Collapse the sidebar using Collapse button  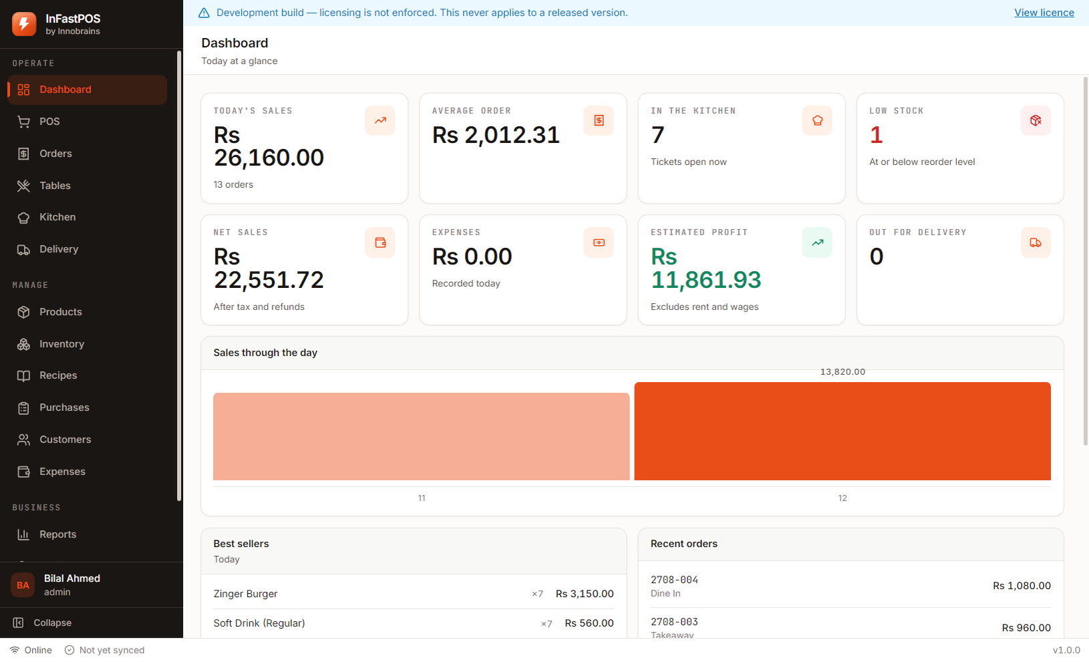(92, 623)
